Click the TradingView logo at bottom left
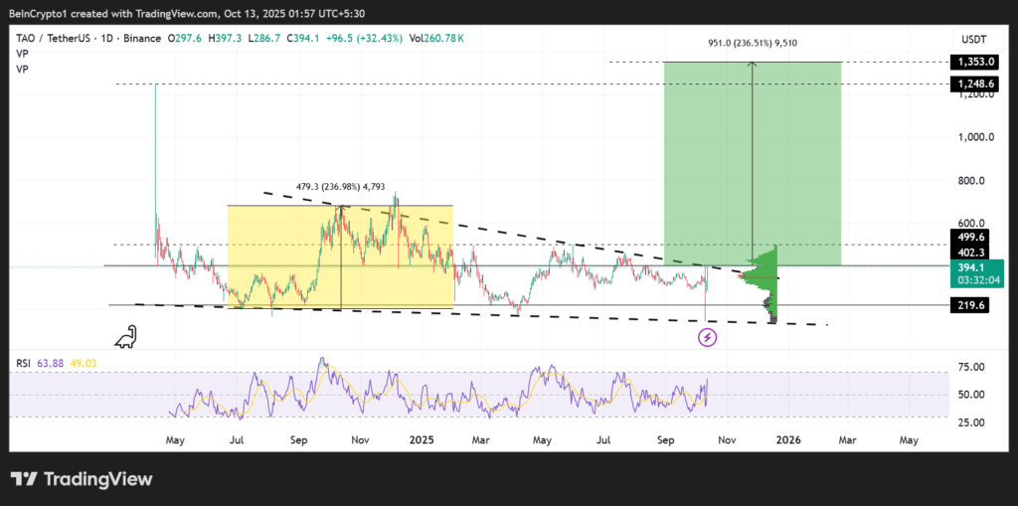1018x506 pixels. [83, 479]
